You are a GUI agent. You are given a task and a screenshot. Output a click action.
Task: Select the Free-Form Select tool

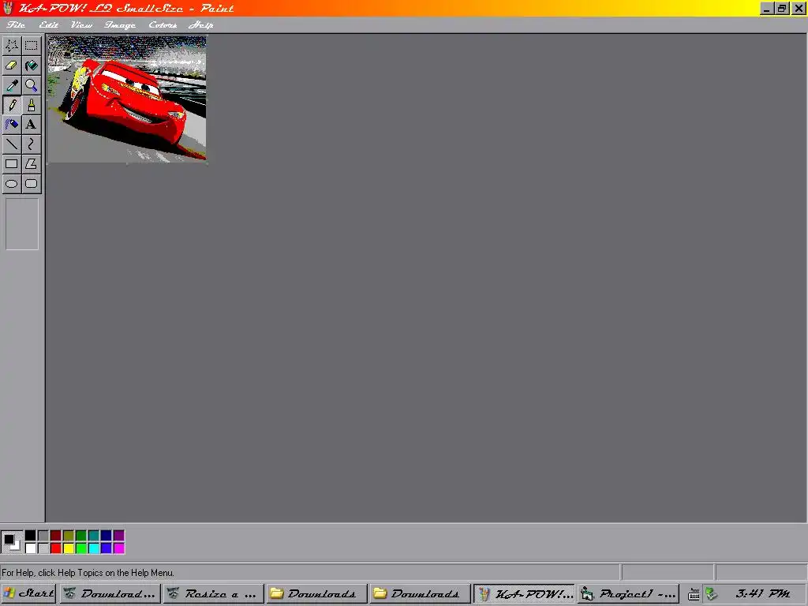tap(12, 46)
